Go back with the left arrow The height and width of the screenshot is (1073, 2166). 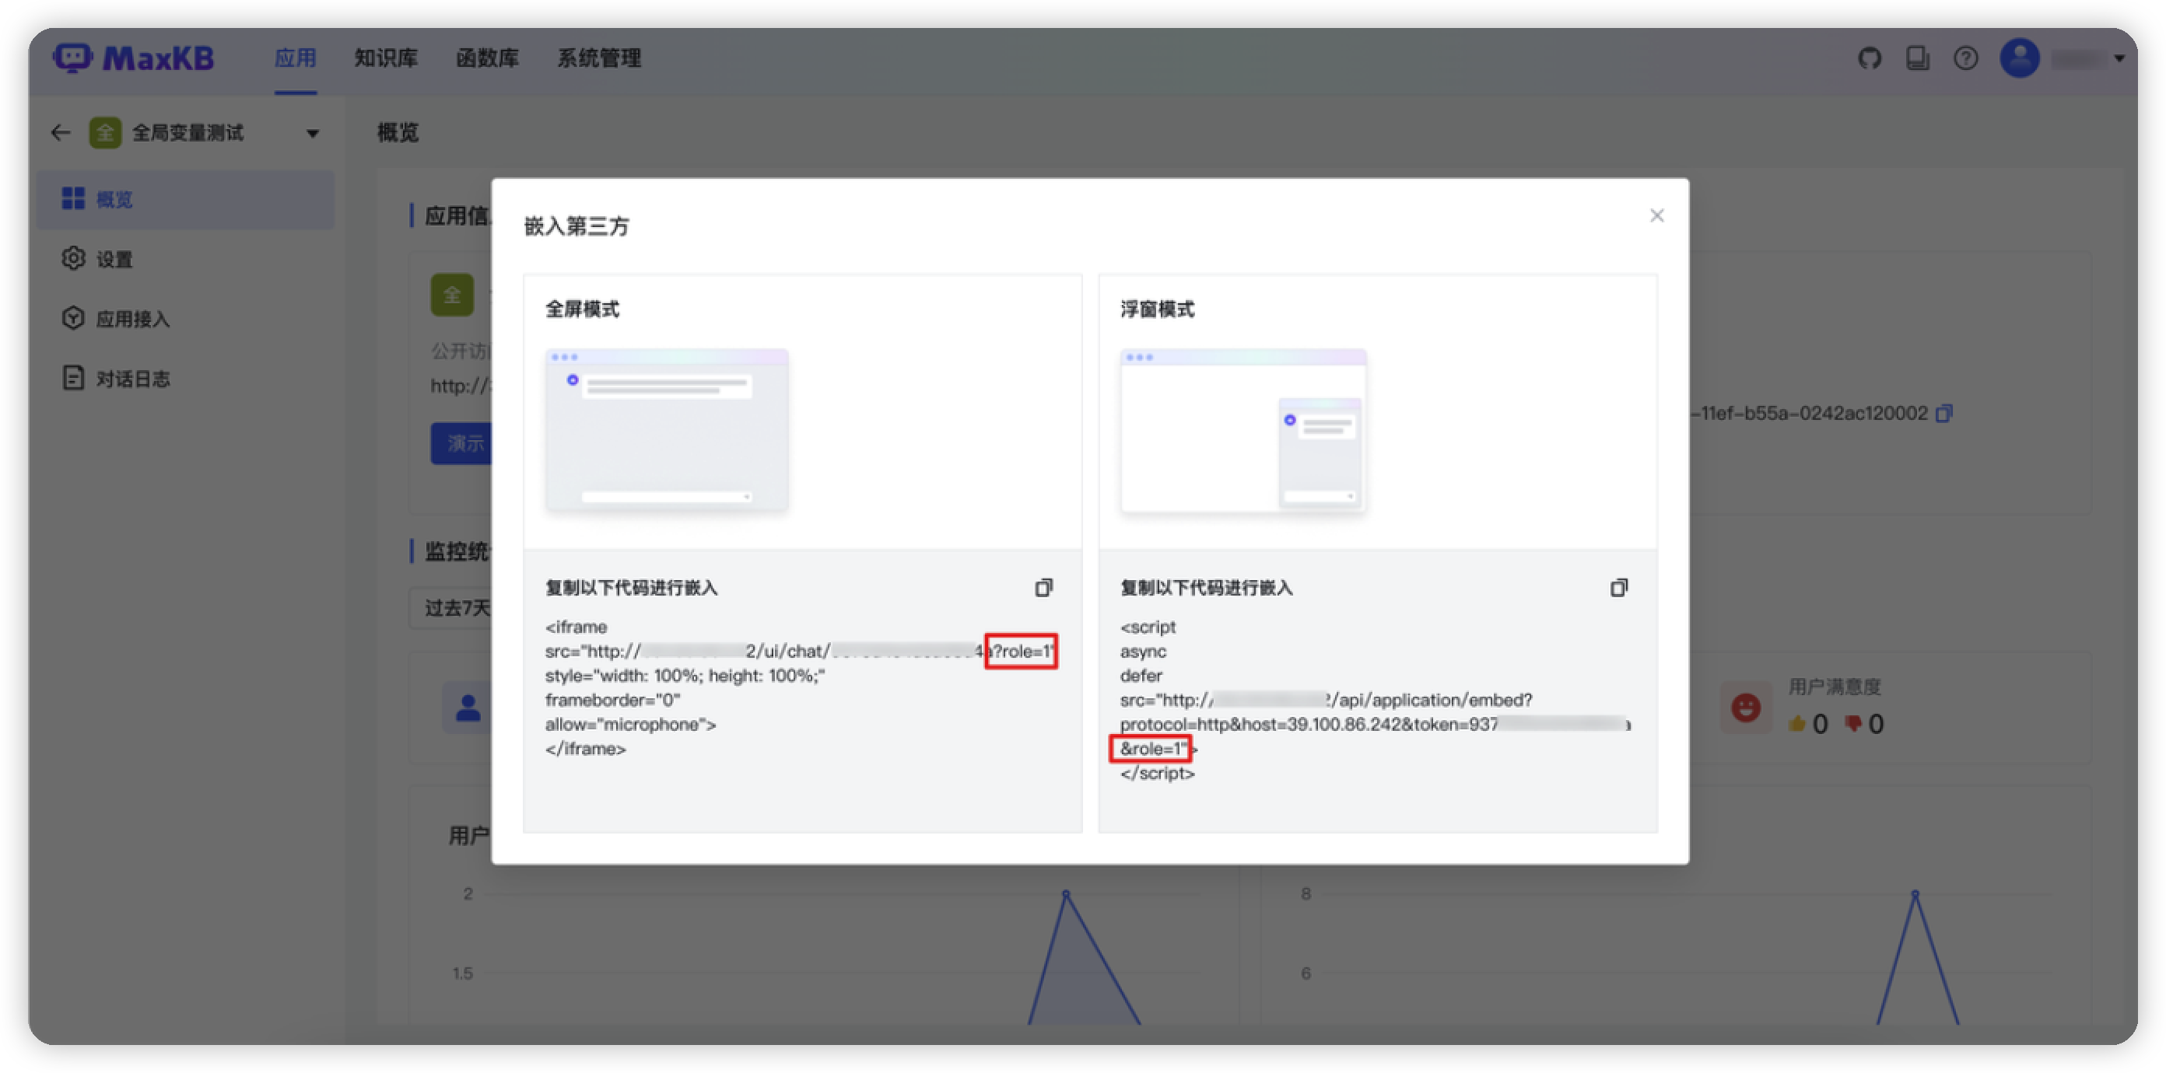click(61, 133)
